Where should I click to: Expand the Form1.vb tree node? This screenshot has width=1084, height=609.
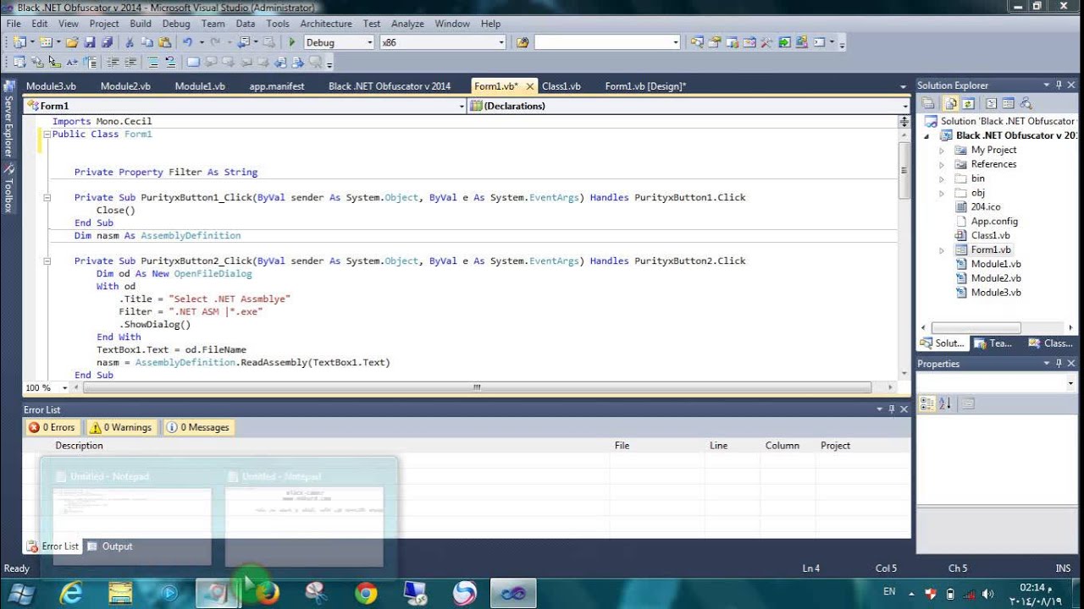click(942, 250)
